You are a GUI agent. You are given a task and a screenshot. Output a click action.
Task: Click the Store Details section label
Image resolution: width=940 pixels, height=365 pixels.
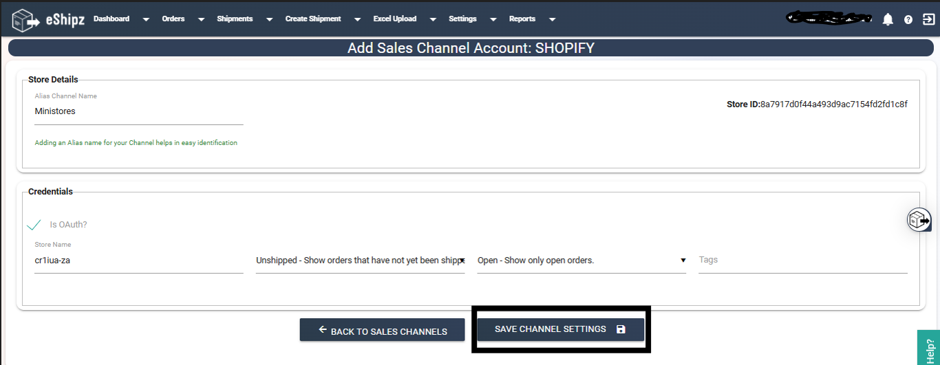click(53, 80)
